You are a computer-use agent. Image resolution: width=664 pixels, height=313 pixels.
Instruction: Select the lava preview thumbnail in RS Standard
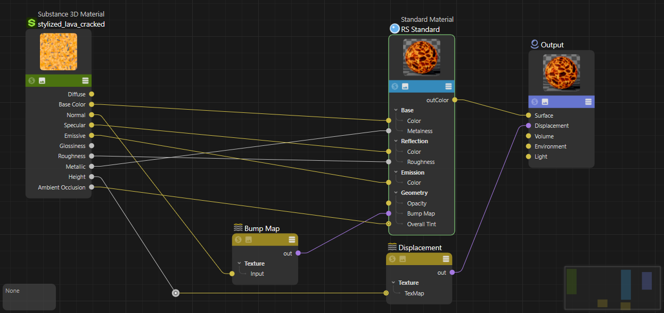tap(421, 57)
